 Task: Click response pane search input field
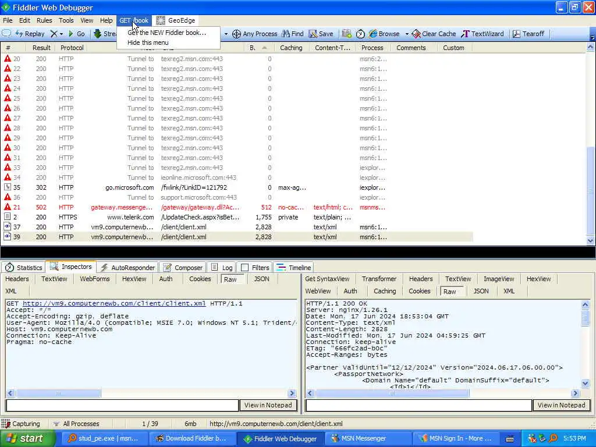point(418,405)
